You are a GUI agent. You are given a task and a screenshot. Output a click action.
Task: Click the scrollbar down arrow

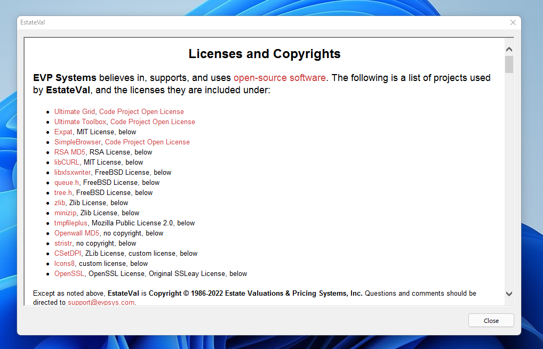click(509, 294)
